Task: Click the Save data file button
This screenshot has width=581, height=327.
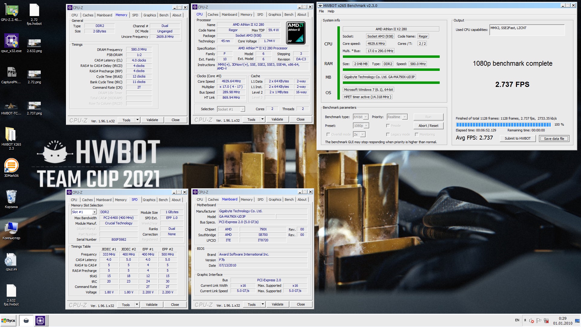Action: tap(554, 139)
